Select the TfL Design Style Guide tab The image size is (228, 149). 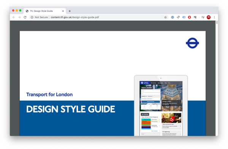point(45,11)
